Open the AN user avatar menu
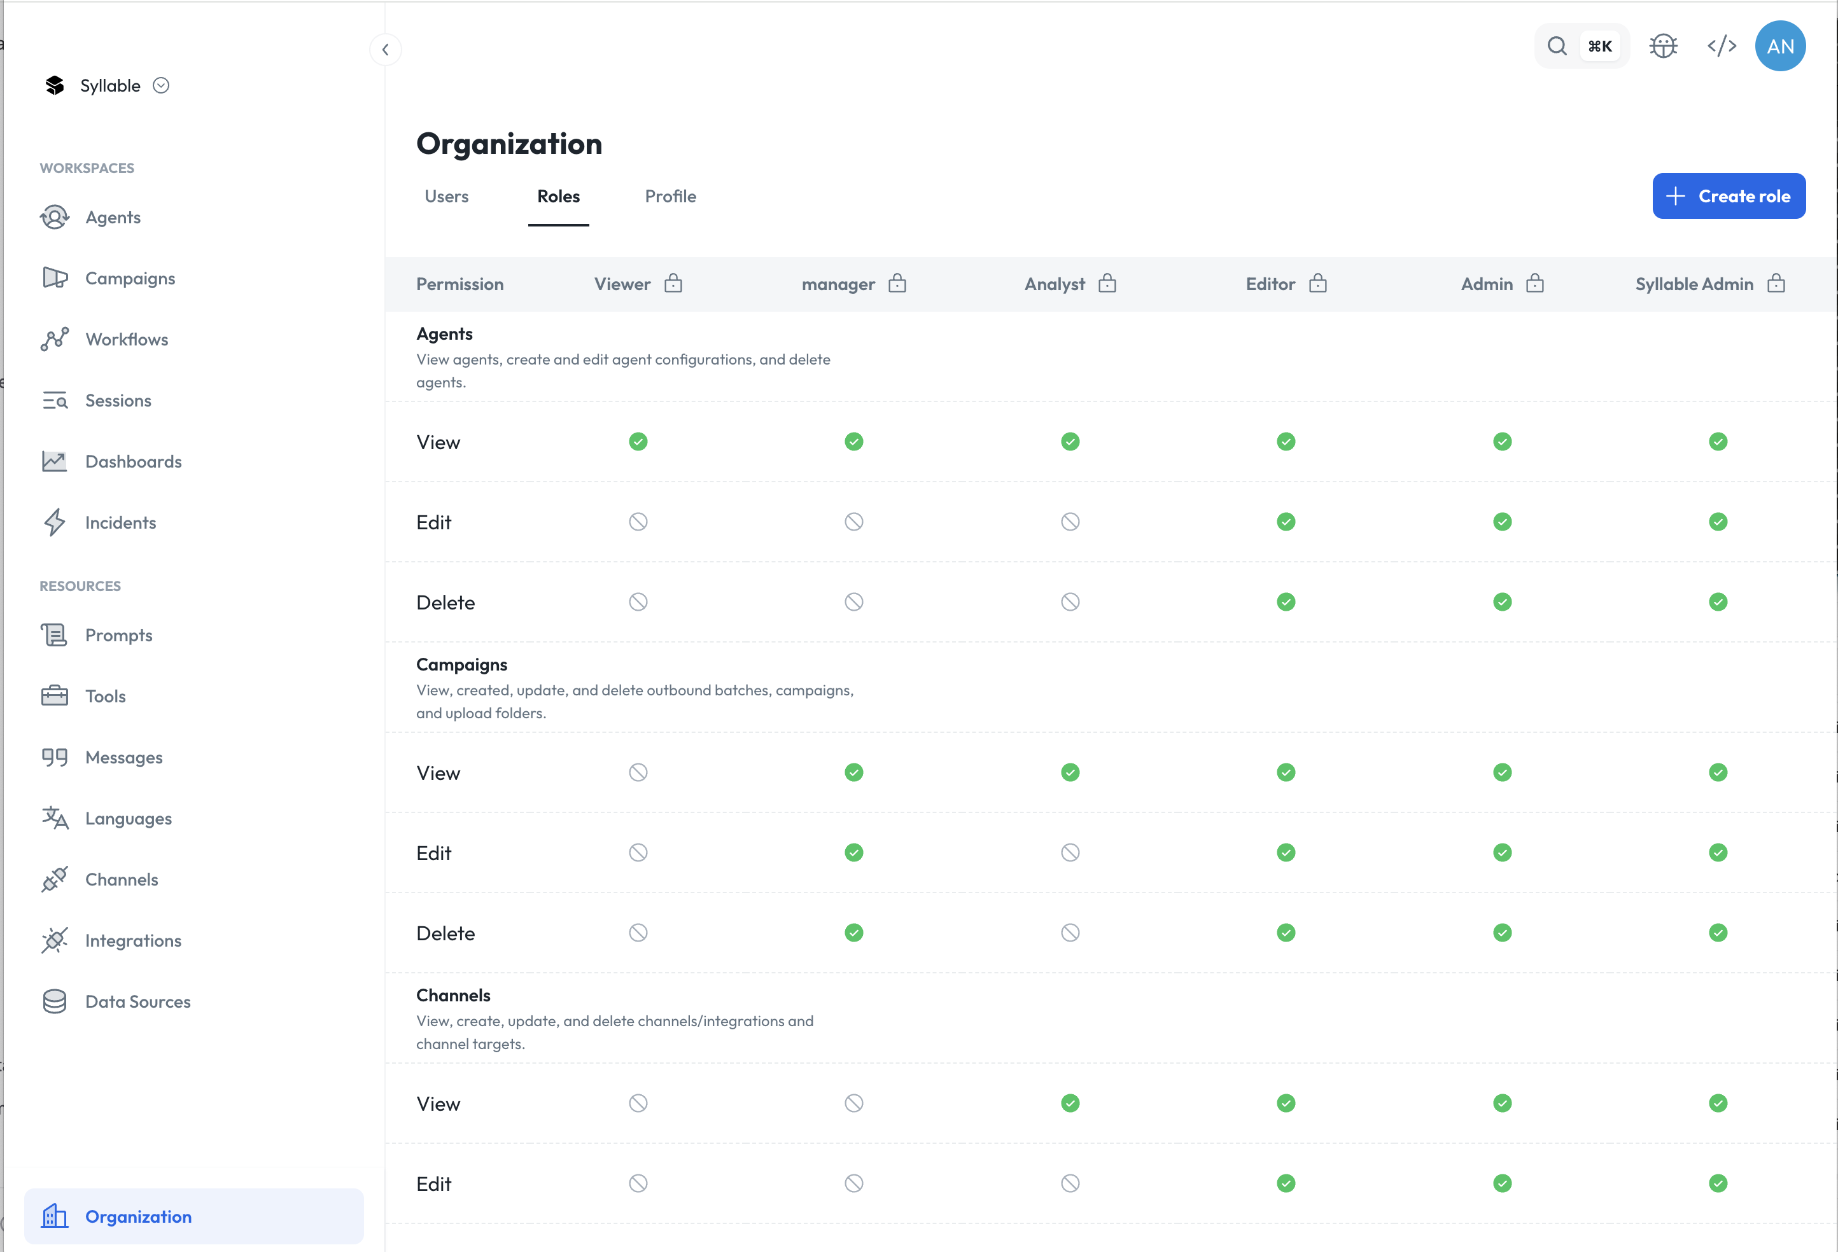1838x1252 pixels. pos(1780,46)
